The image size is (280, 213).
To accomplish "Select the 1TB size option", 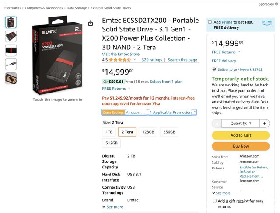I will click(109, 132).
